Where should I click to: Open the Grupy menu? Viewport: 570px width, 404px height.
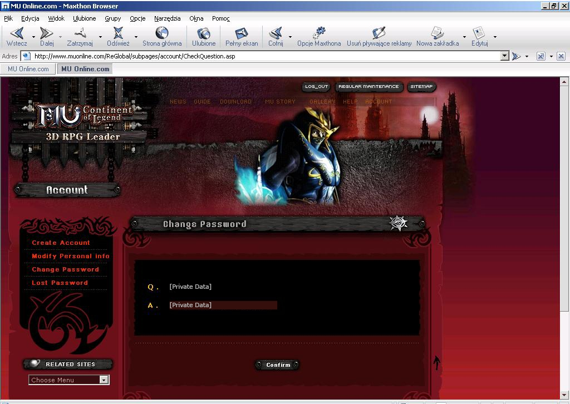112,18
